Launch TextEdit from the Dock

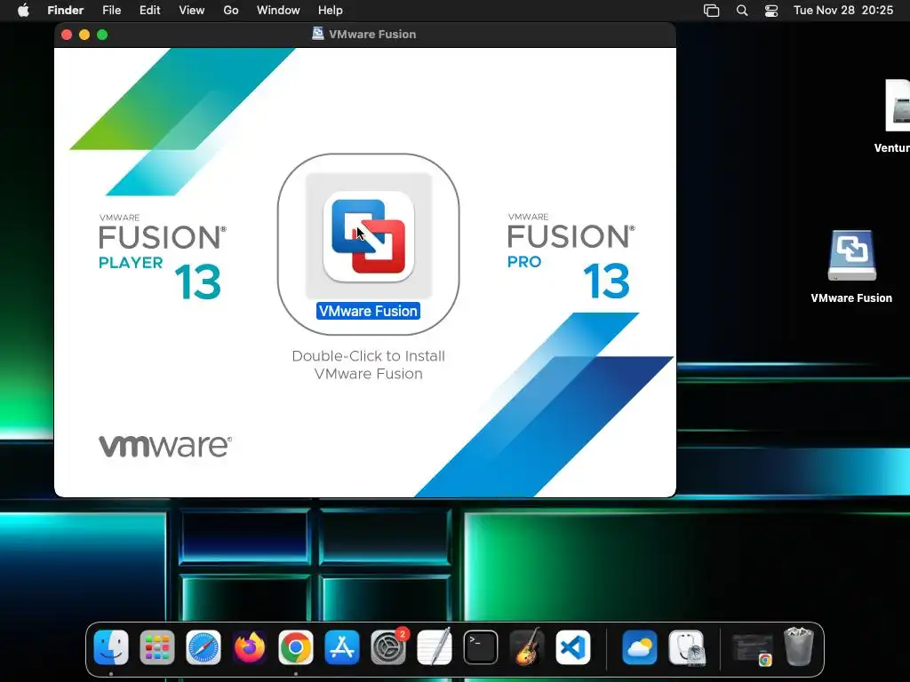click(434, 647)
